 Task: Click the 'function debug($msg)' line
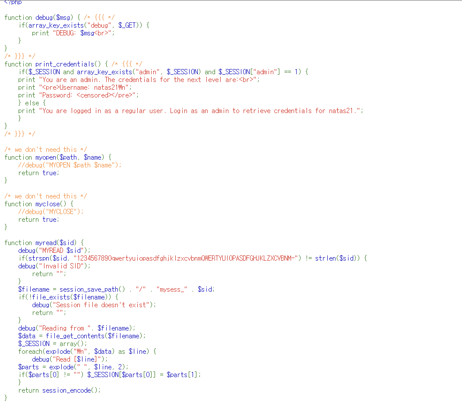[60, 17]
